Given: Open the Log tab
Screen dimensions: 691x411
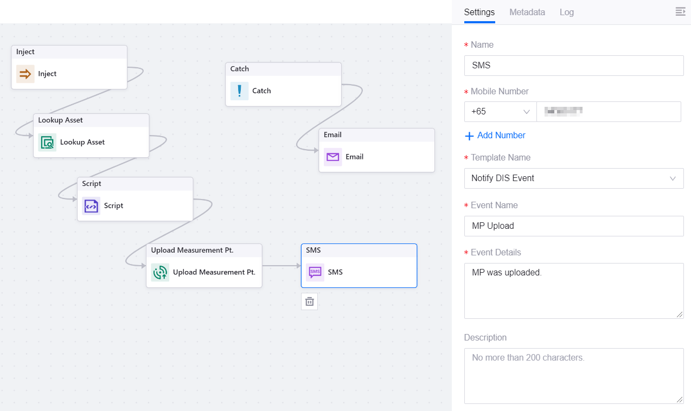Looking at the screenshot, I should coord(566,12).
